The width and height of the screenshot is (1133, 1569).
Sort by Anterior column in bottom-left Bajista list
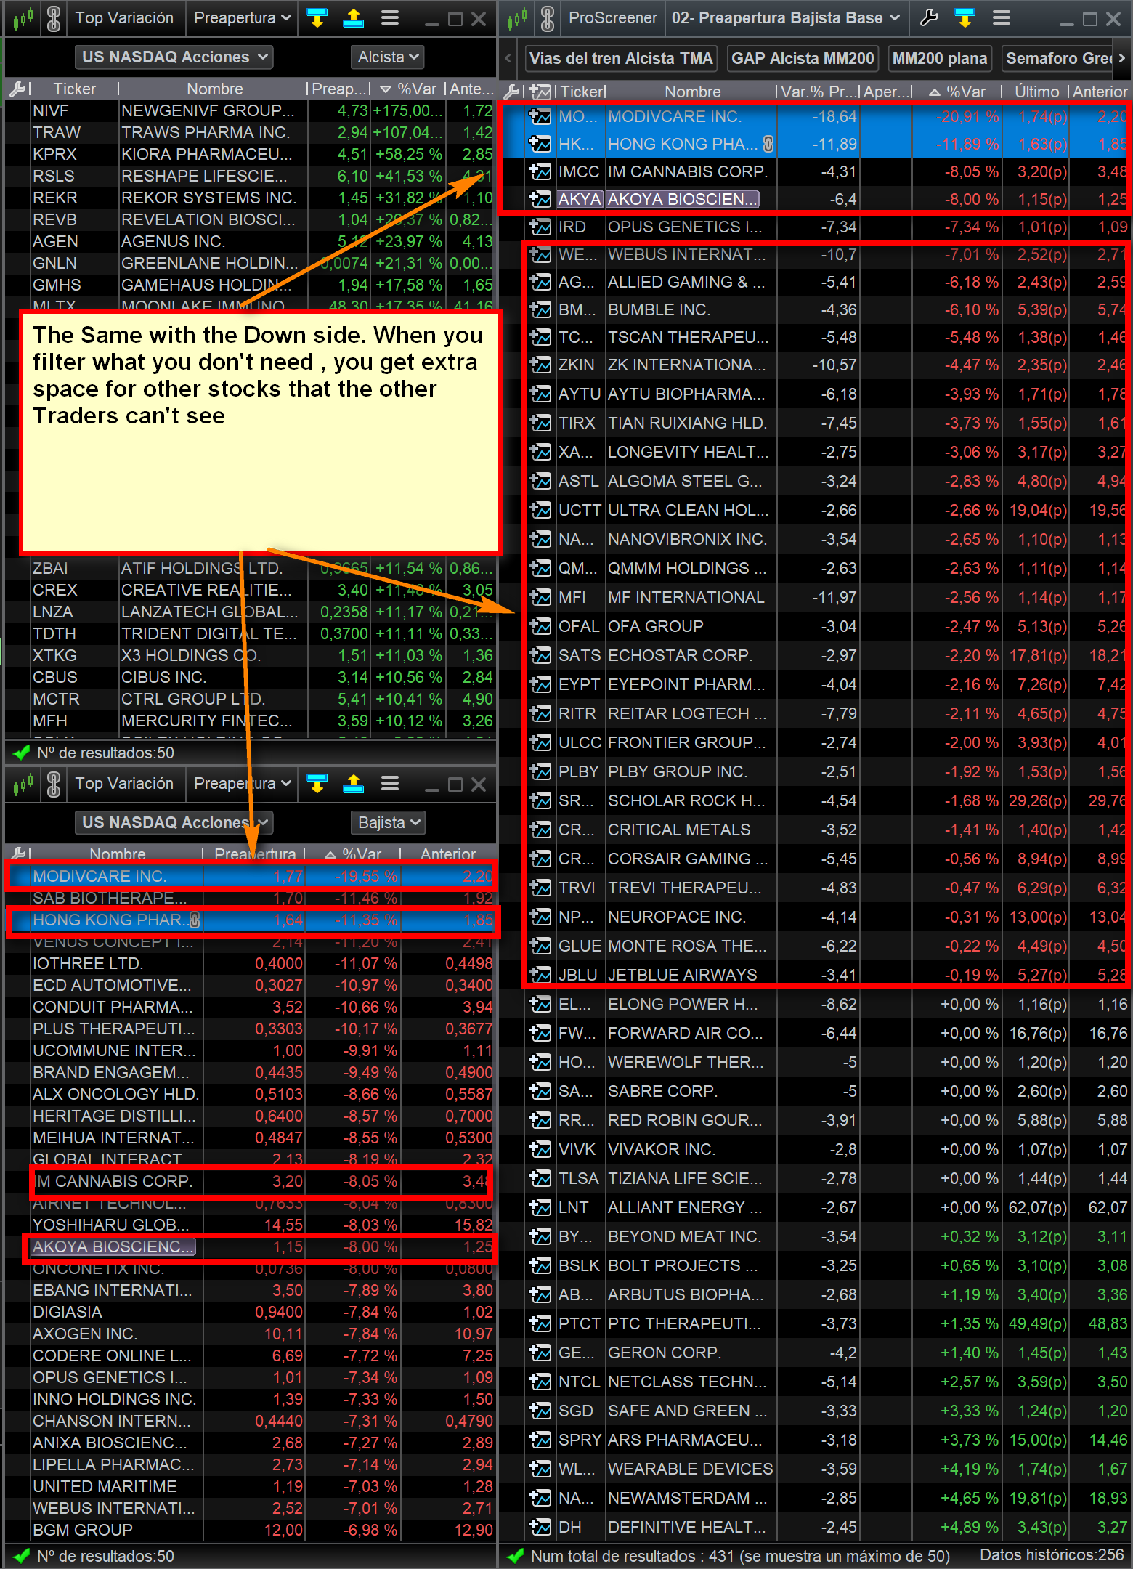point(448,854)
